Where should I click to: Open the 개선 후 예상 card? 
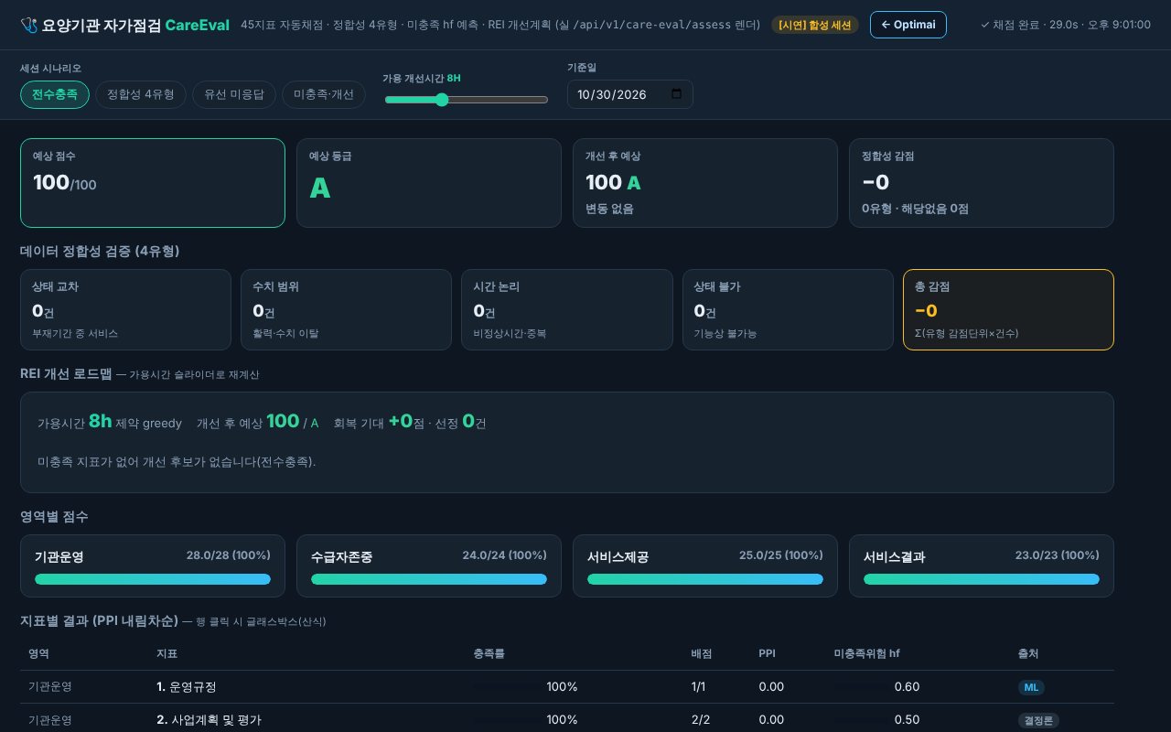[x=705, y=183]
